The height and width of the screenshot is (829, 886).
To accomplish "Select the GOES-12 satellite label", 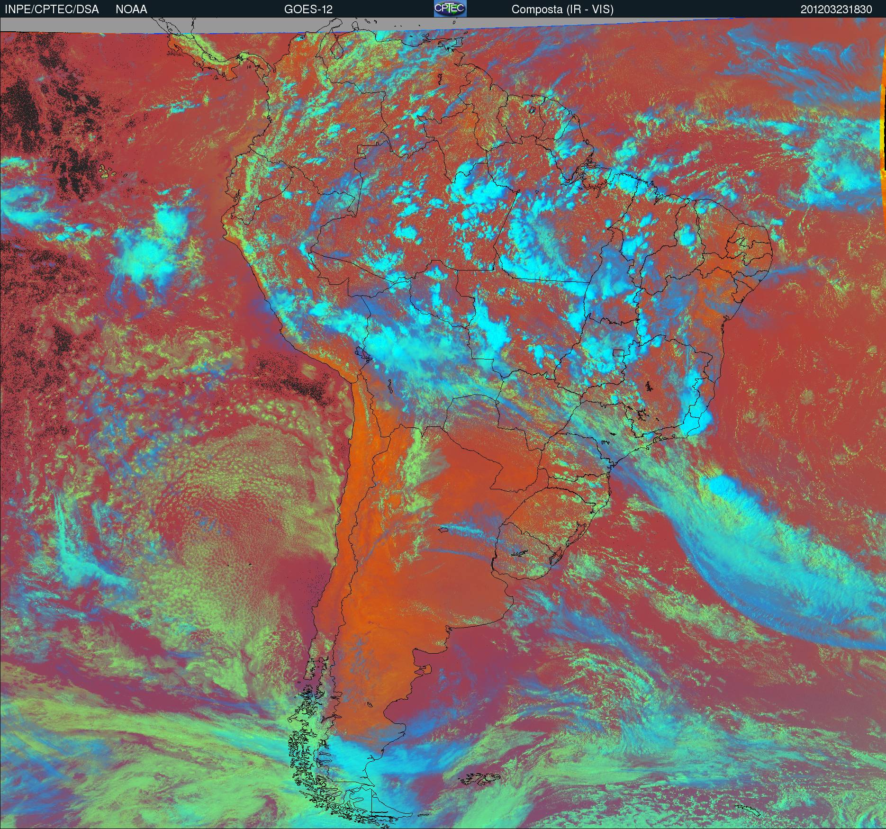I will (308, 9).
